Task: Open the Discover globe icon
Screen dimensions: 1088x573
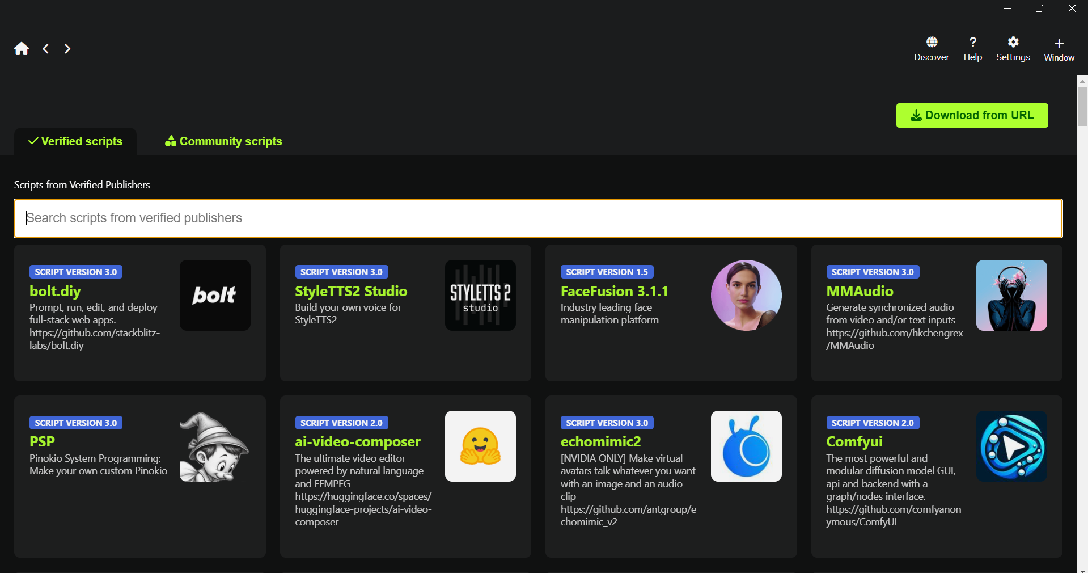Action: tap(932, 42)
